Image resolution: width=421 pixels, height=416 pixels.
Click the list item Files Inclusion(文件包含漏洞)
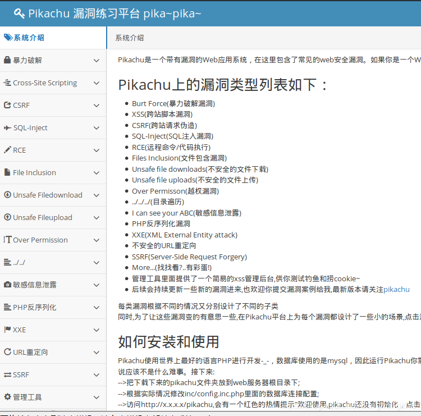click(x=180, y=158)
